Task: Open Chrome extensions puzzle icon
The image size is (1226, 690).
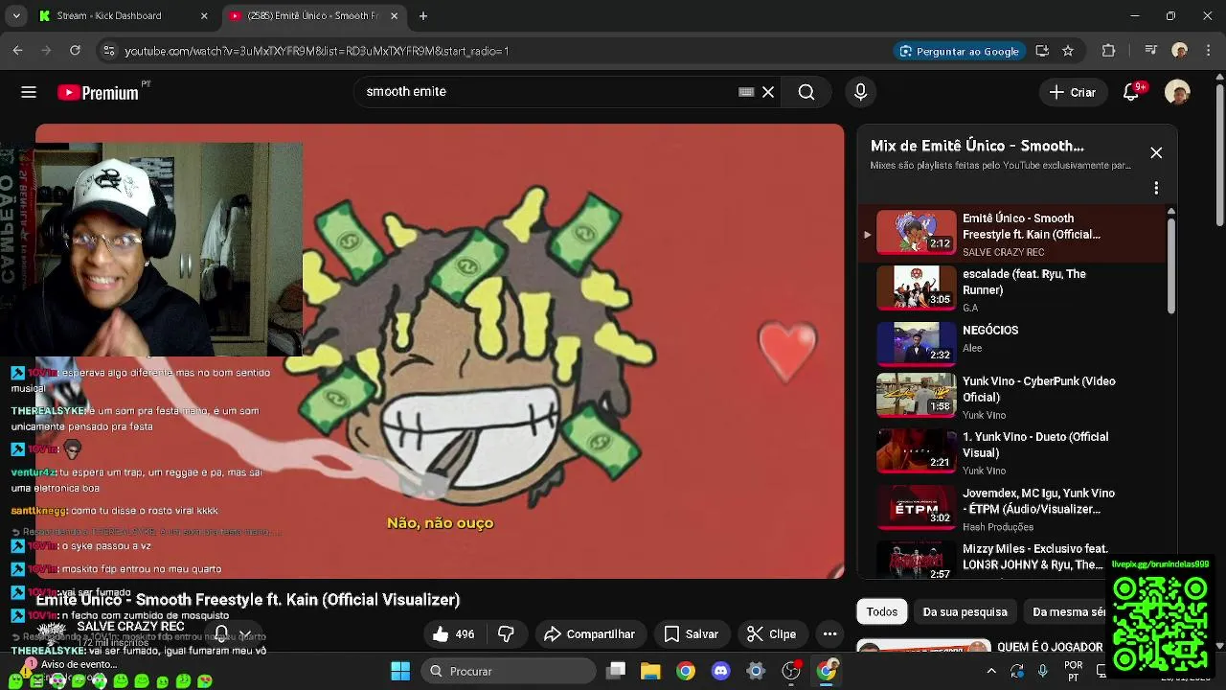Action: [x=1109, y=51]
